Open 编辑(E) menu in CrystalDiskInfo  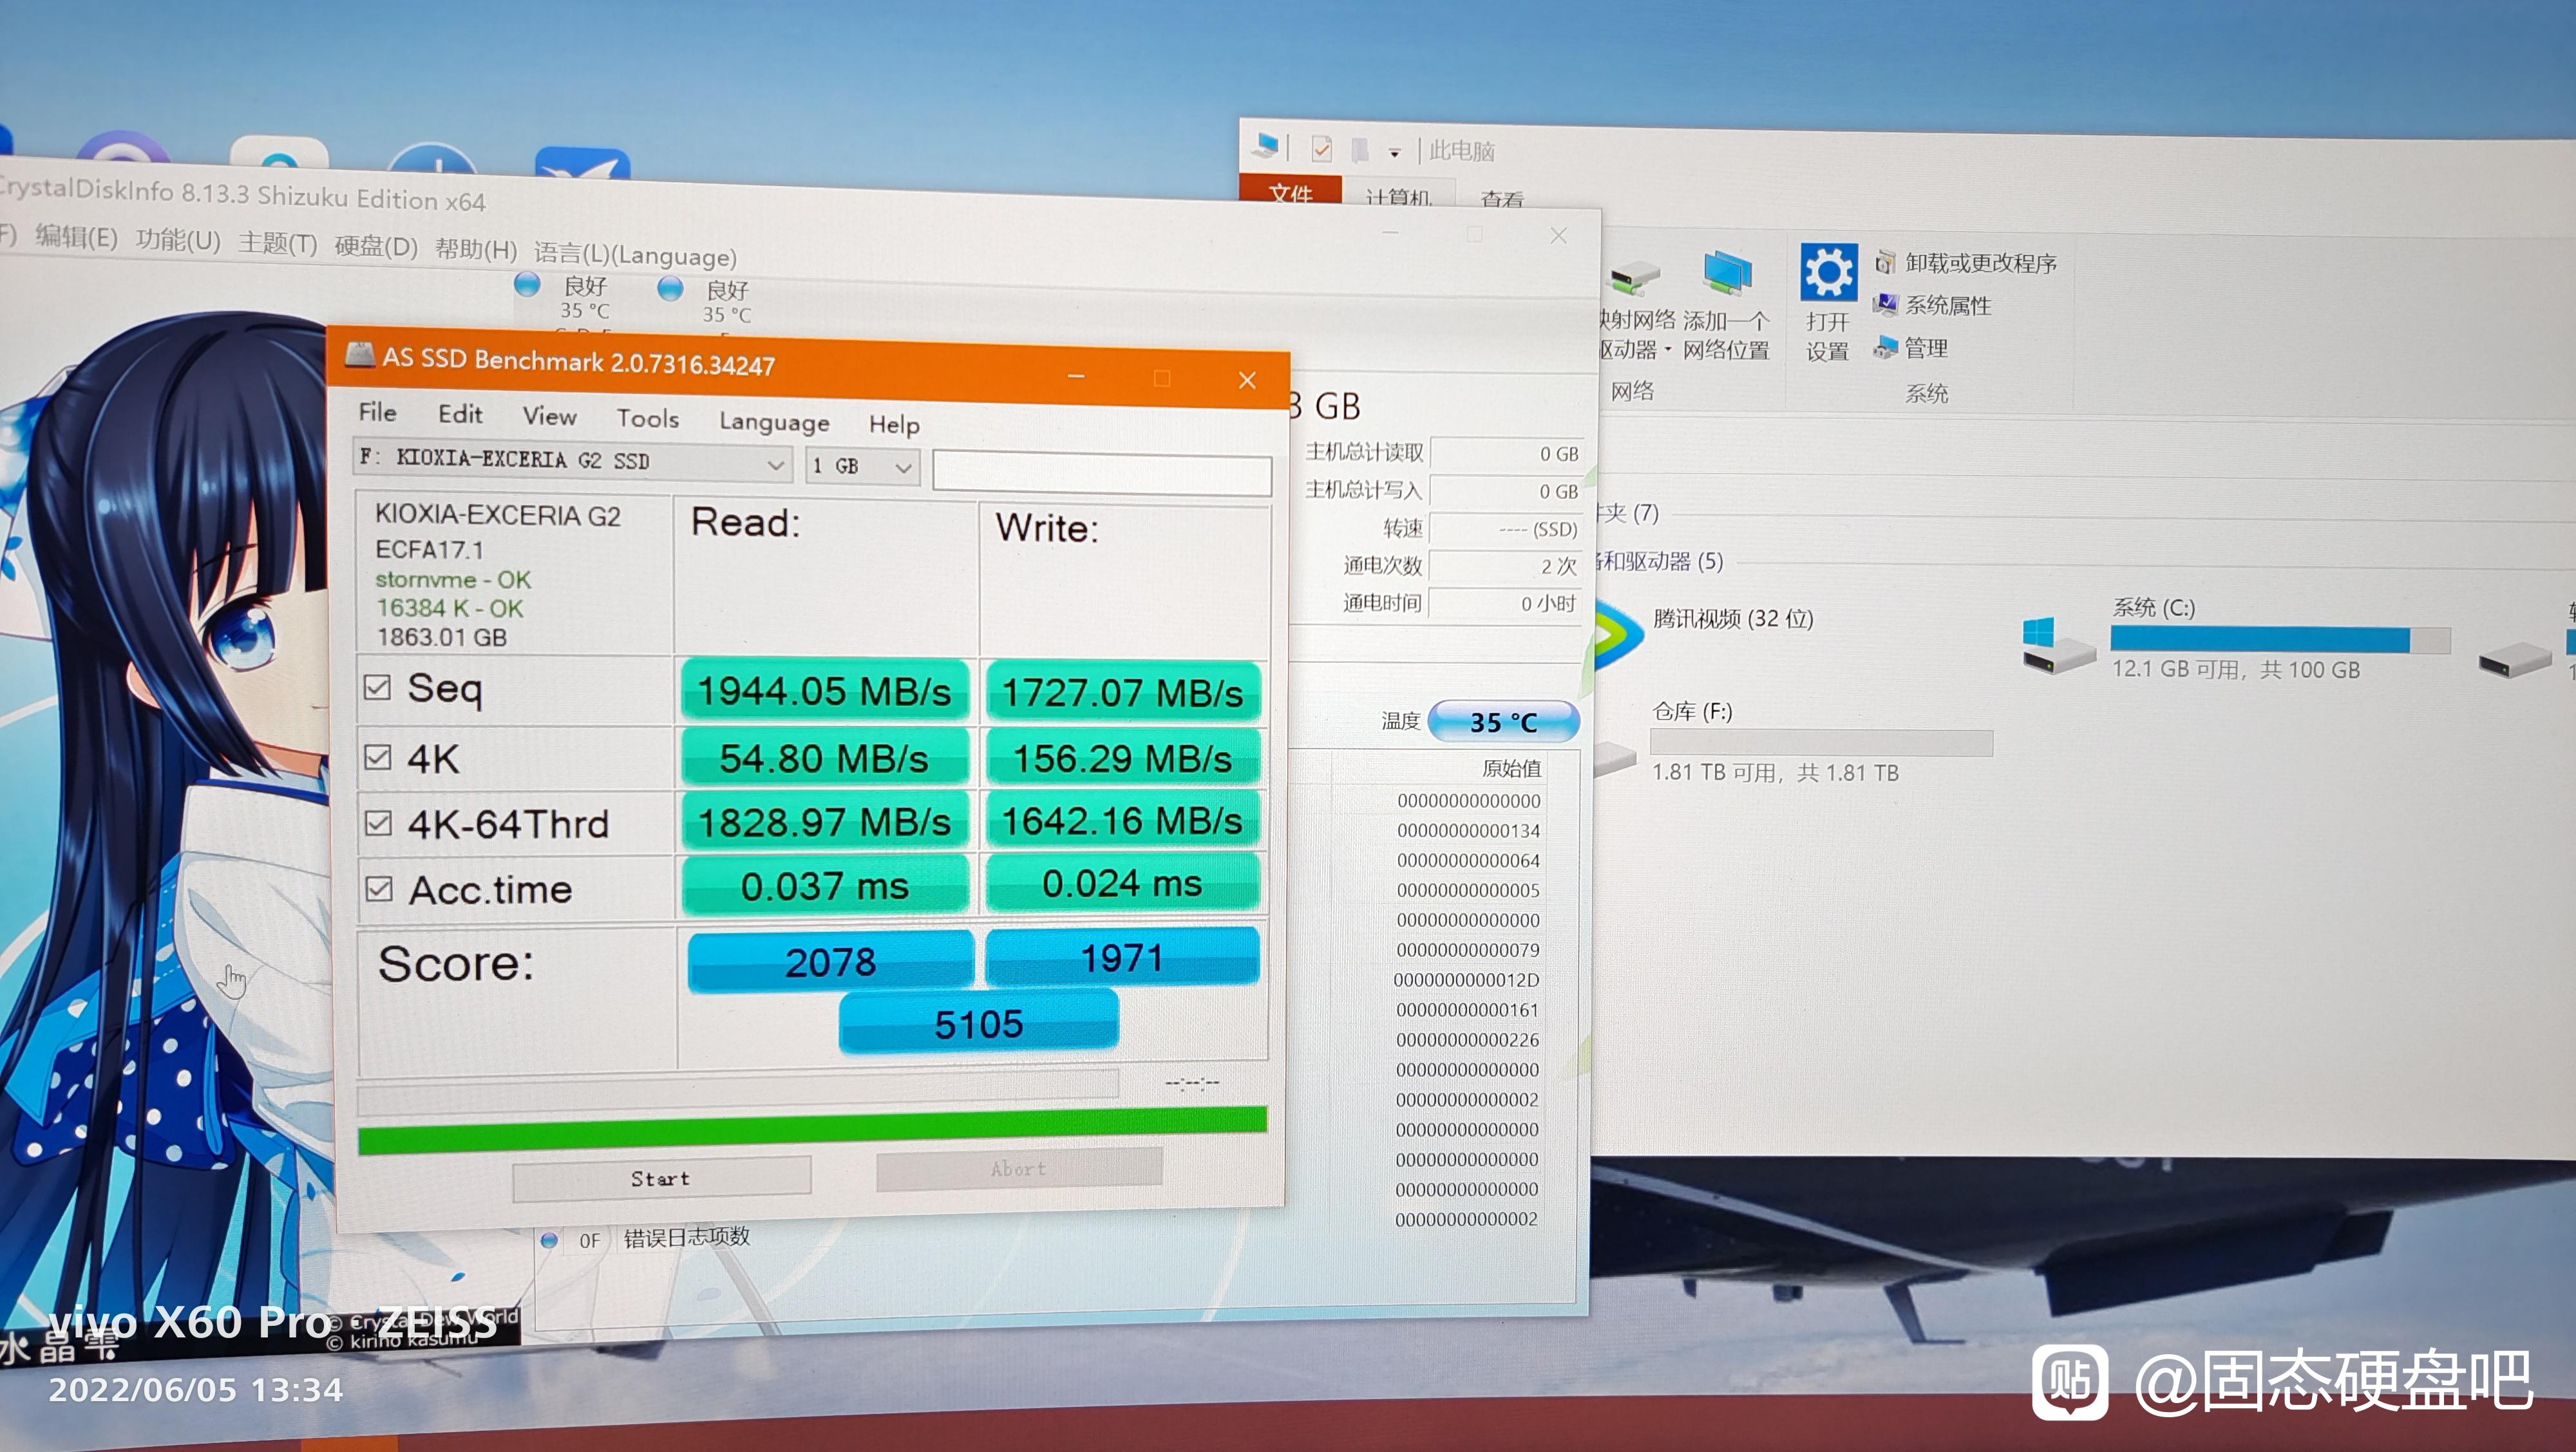pos(76,238)
